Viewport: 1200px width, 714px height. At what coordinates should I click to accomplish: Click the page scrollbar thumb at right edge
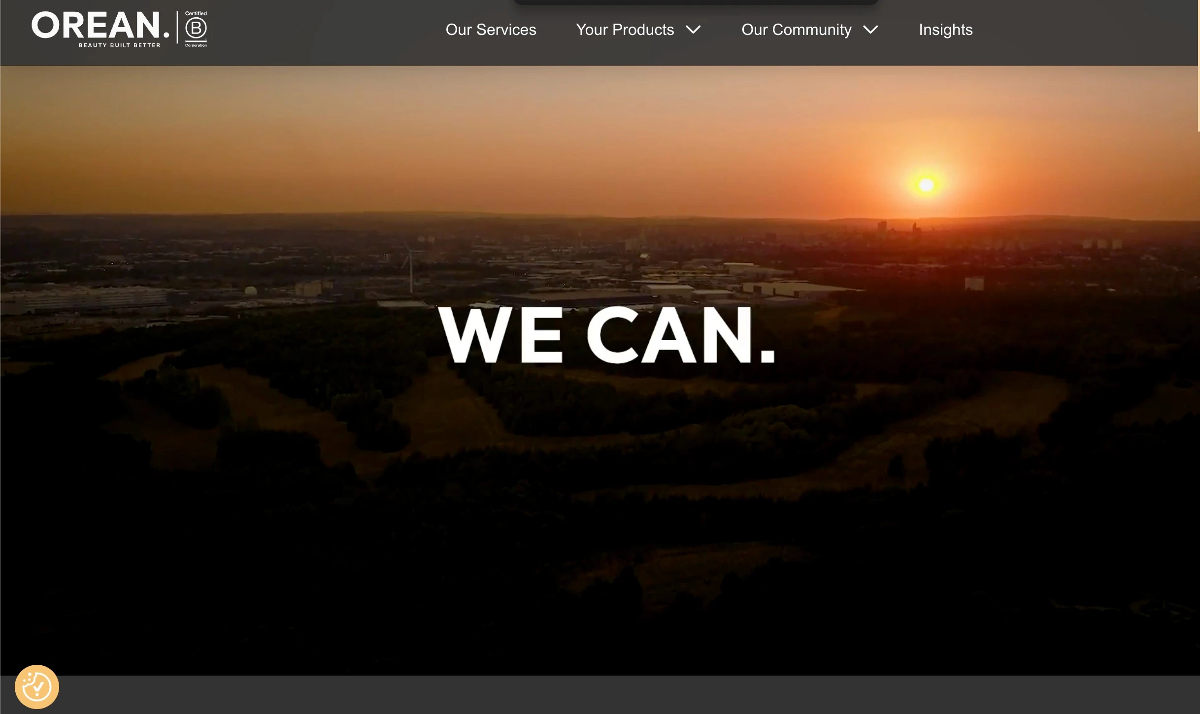click(1198, 66)
